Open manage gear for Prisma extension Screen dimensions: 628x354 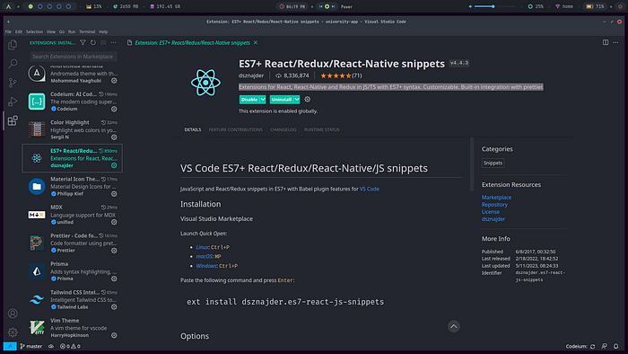click(x=114, y=279)
